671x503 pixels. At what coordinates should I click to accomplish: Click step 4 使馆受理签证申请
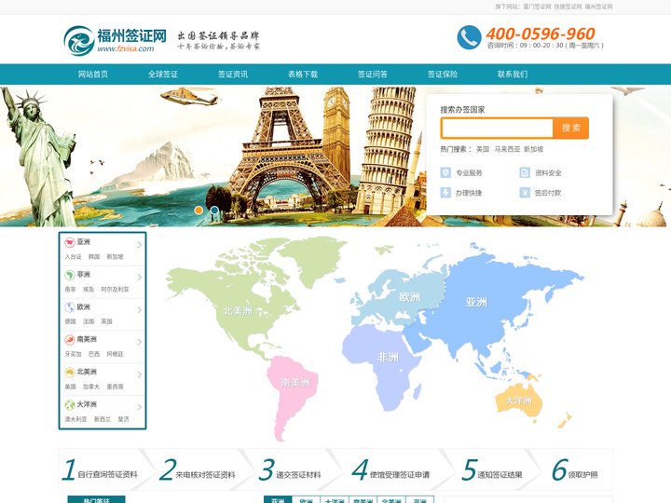point(390,470)
